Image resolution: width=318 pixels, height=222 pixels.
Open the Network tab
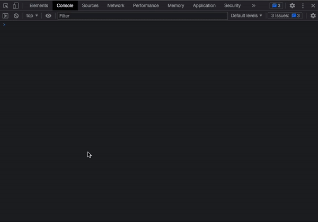coord(116,6)
